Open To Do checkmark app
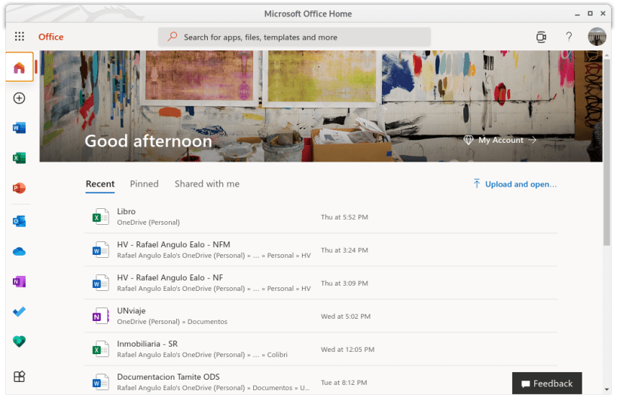617x400 pixels. (20, 312)
